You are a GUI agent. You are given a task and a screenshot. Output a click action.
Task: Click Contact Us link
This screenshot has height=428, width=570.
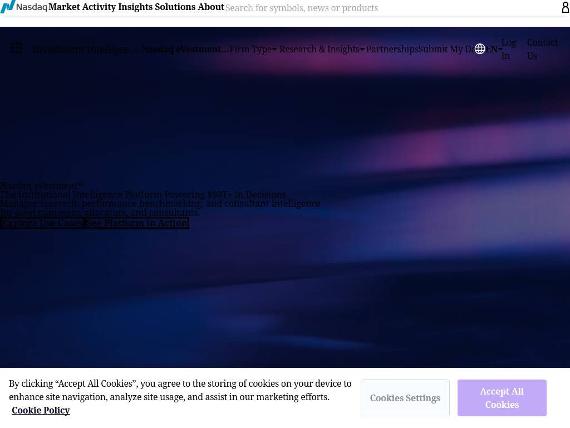click(x=542, y=49)
